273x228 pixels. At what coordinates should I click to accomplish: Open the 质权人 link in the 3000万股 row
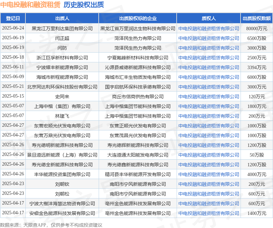tap(208, 48)
